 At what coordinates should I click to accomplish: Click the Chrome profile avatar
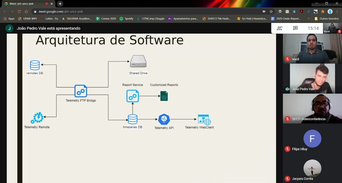pos(330,11)
